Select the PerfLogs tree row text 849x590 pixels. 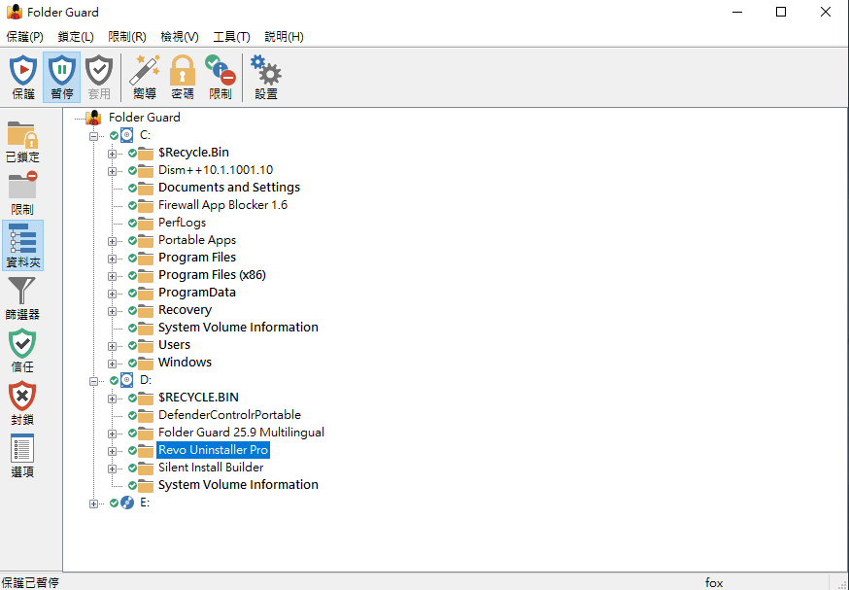tap(182, 223)
